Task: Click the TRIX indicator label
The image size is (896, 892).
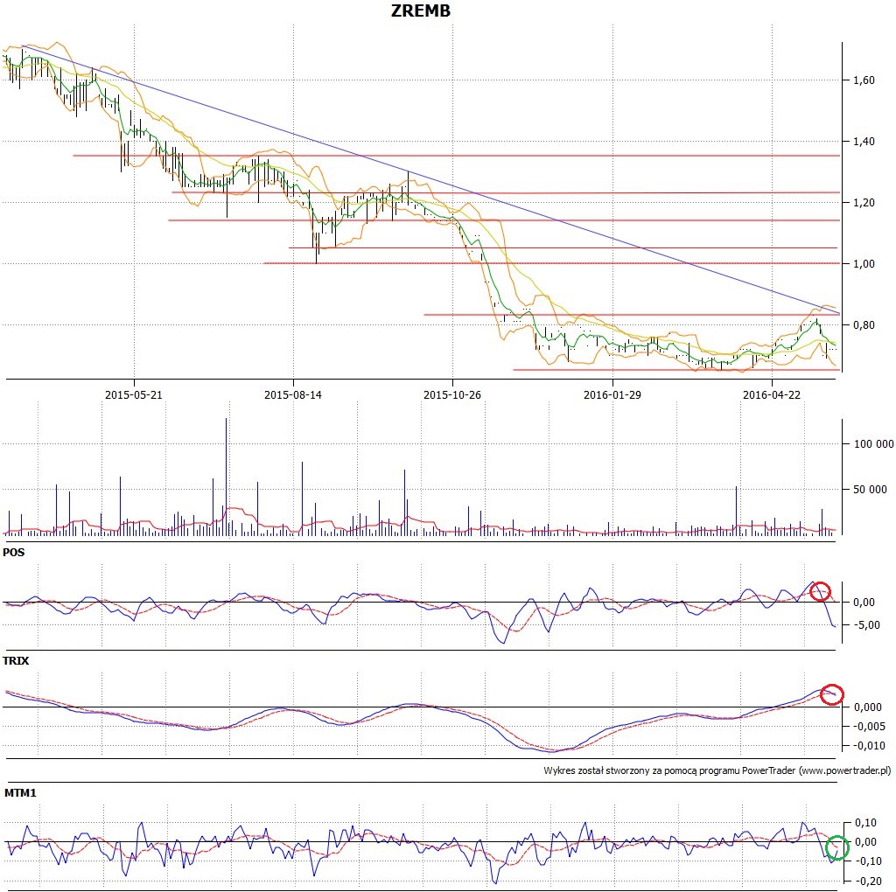Action: coord(16,661)
